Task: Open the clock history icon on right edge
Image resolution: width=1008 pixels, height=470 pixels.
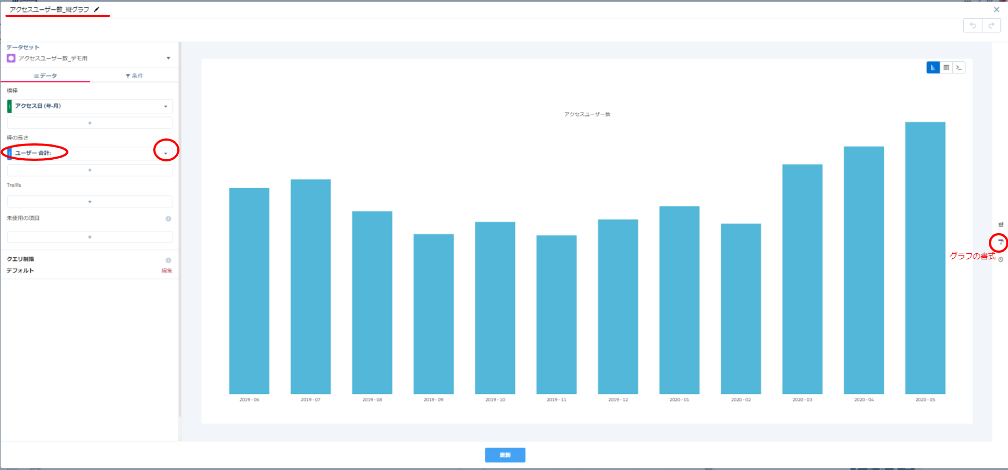Action: click(1000, 260)
